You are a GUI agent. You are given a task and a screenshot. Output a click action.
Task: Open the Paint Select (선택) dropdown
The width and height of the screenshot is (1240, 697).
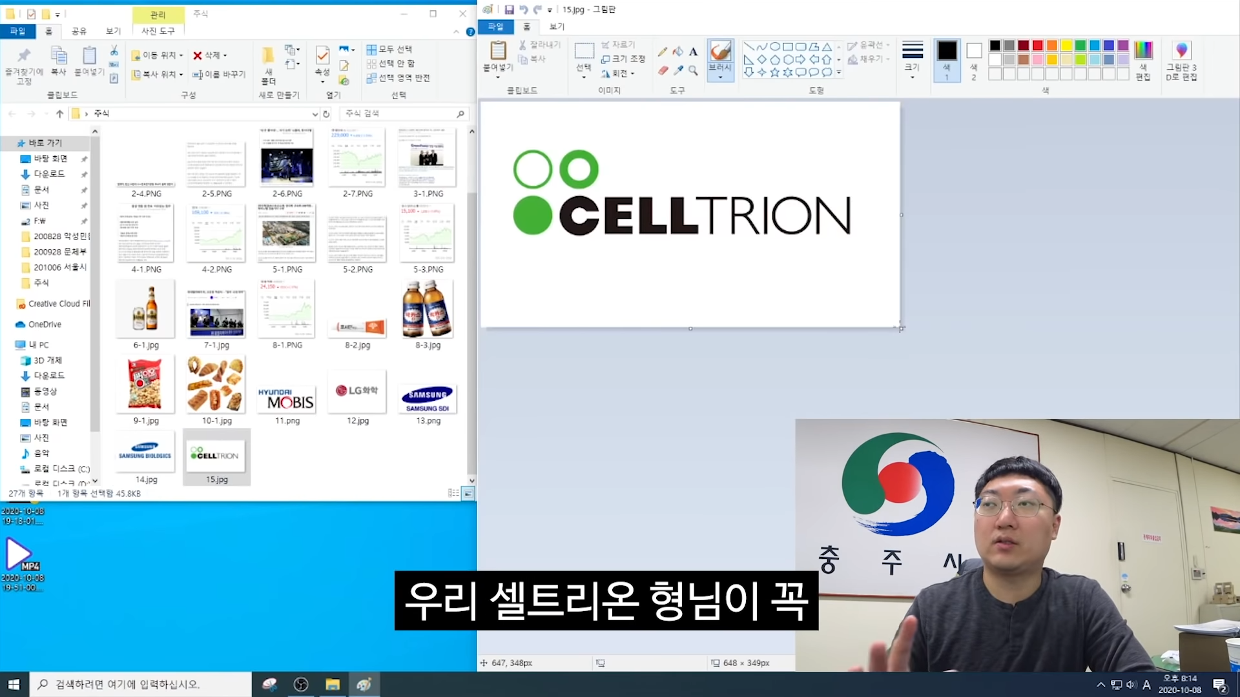[584, 77]
